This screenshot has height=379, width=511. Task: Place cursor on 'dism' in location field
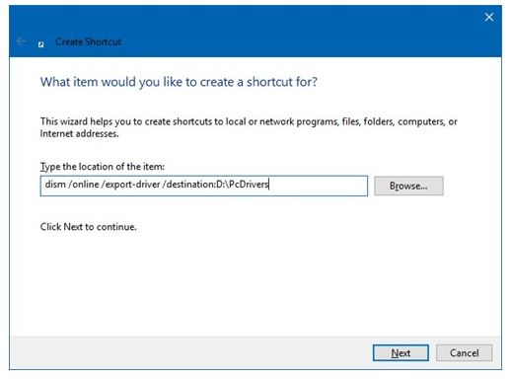pyautogui.click(x=55, y=185)
